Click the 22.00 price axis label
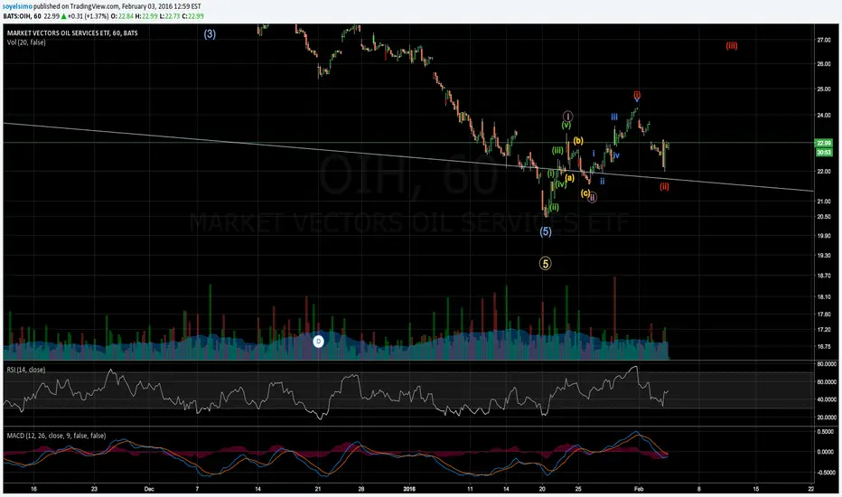Screen dimensions: 842x497 click(824, 172)
